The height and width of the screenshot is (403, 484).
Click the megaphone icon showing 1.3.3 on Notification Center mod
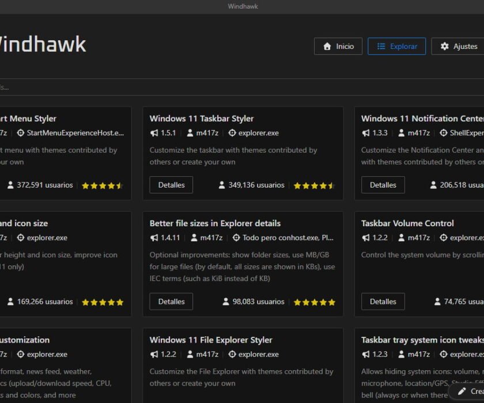click(365, 134)
